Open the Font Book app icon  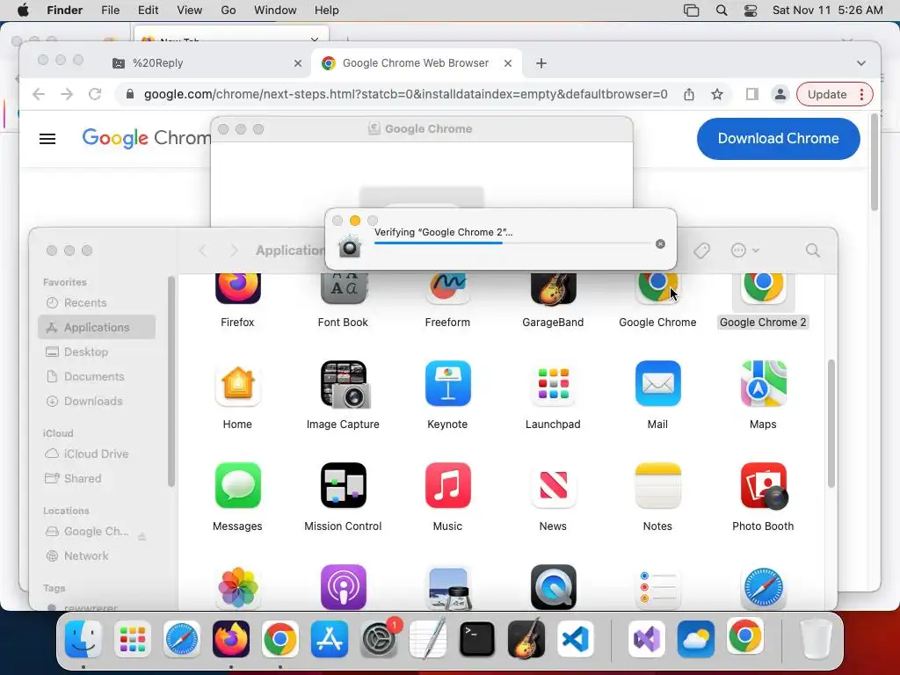(344, 288)
